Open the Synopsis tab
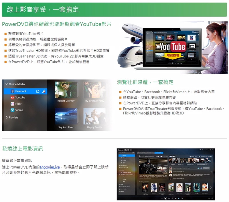 [x=173, y=164]
